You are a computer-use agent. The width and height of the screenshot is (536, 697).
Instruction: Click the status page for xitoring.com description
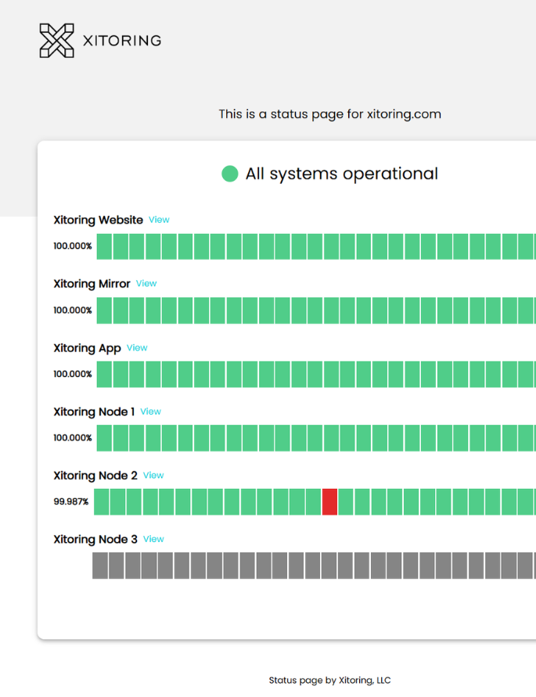(x=329, y=114)
